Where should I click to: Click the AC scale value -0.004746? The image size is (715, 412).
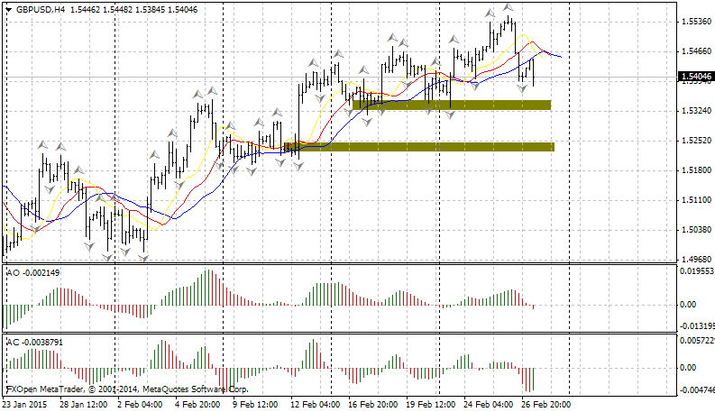[x=695, y=390]
